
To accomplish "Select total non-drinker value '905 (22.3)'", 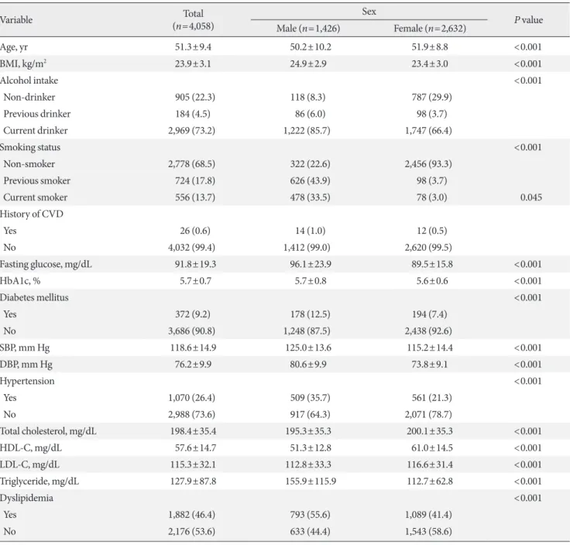I will point(195,97).
